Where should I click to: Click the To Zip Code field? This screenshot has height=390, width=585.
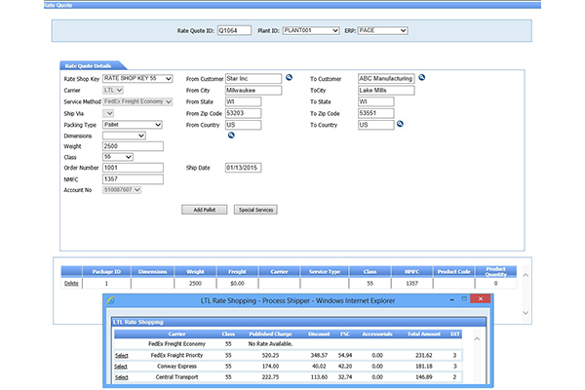[376, 113]
